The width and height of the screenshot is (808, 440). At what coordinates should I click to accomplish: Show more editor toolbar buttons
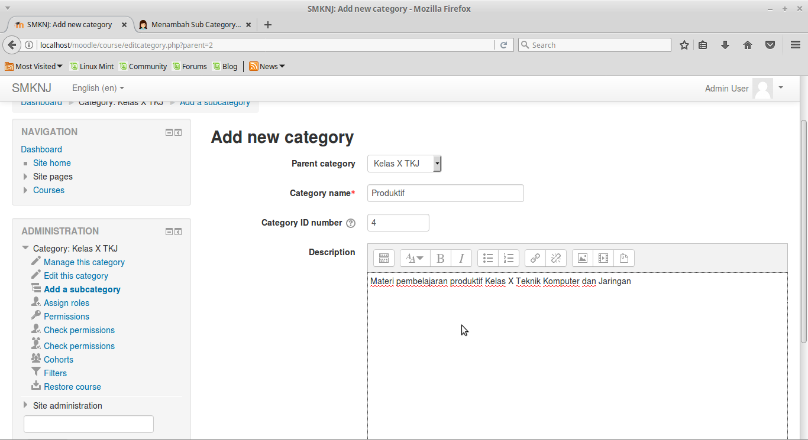click(x=383, y=258)
